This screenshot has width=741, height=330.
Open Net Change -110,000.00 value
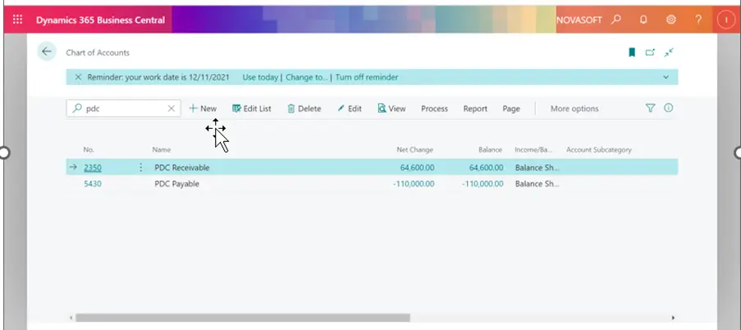[414, 183]
